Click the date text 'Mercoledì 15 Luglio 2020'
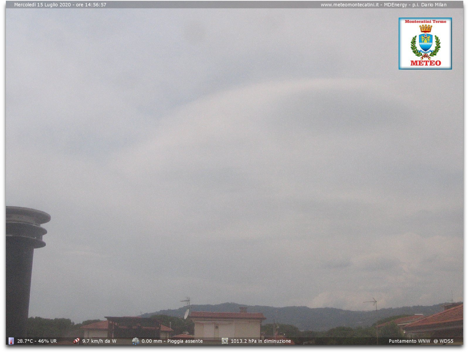Screen dimensions: 469x352 (x=43, y=5)
